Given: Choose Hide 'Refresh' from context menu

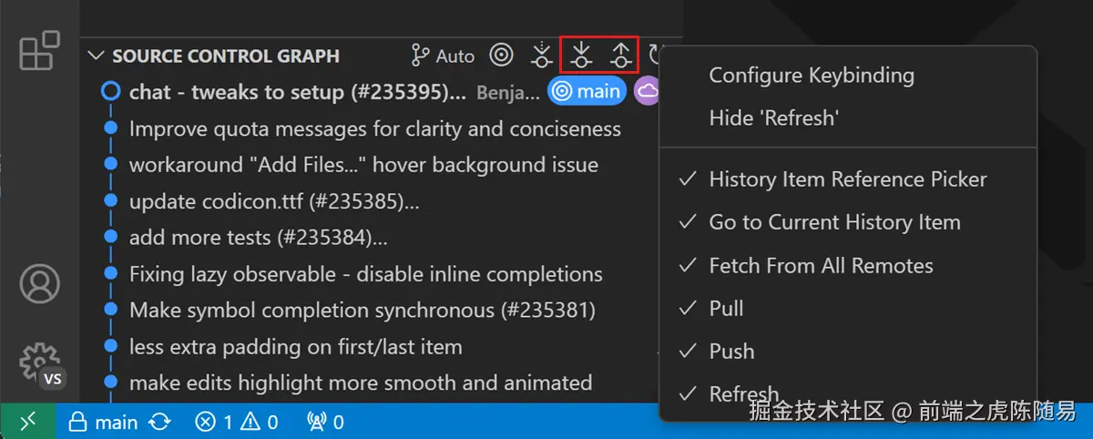Looking at the screenshot, I should 773,117.
